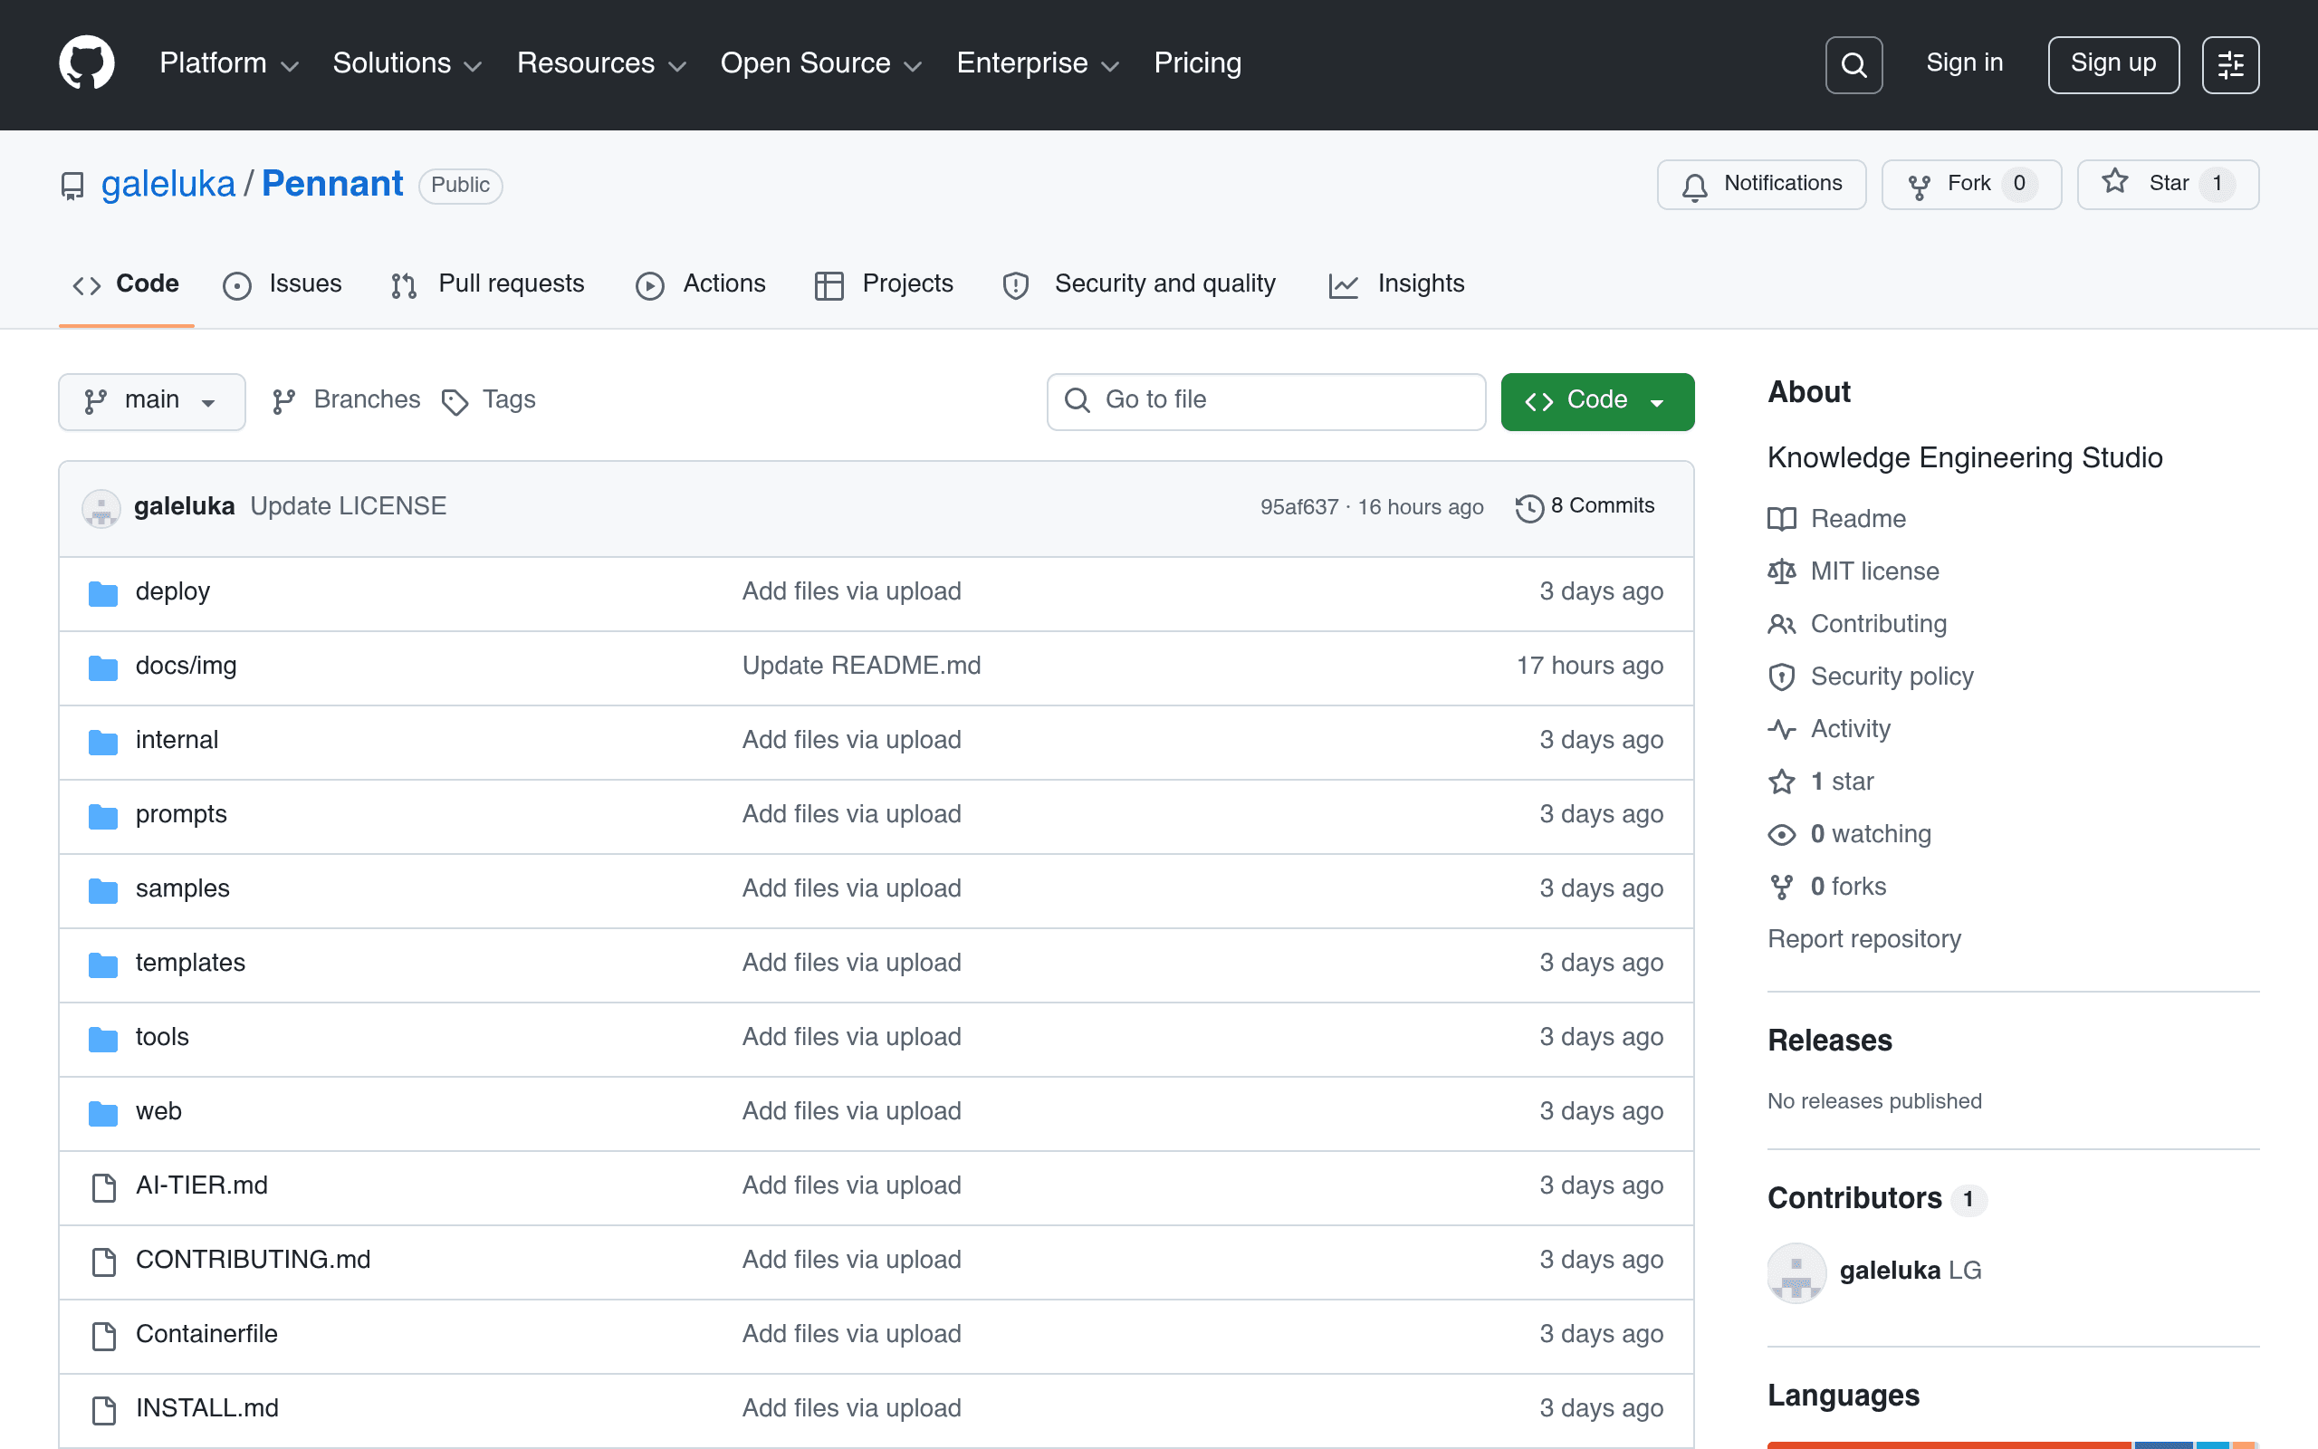Click the web folder icon
The width and height of the screenshot is (2318, 1449).
coord(103,1113)
